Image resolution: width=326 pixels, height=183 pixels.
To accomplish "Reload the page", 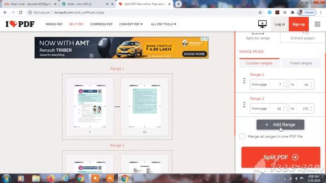I will pyautogui.click(x=20, y=12).
